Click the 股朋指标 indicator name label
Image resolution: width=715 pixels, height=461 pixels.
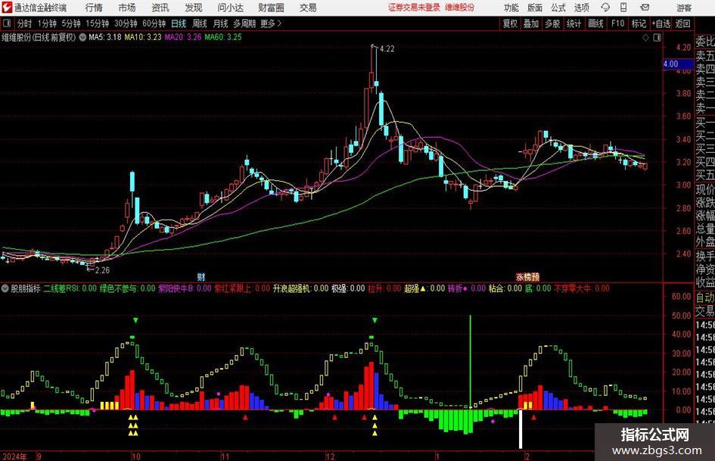(26, 288)
